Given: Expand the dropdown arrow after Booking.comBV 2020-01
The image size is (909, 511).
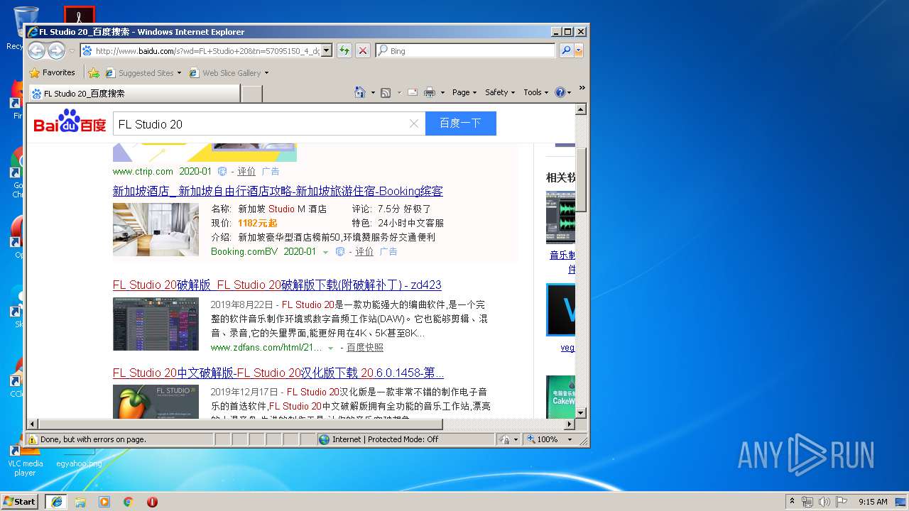Looking at the screenshot, I should click(x=326, y=252).
